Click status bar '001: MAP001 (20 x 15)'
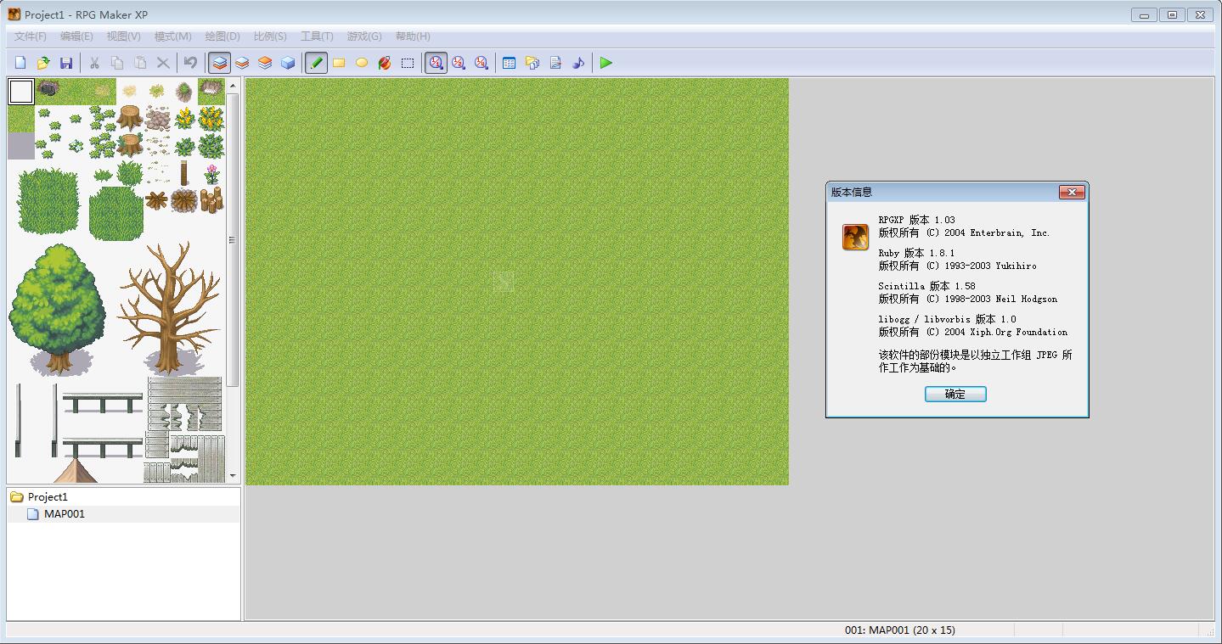 (900, 630)
